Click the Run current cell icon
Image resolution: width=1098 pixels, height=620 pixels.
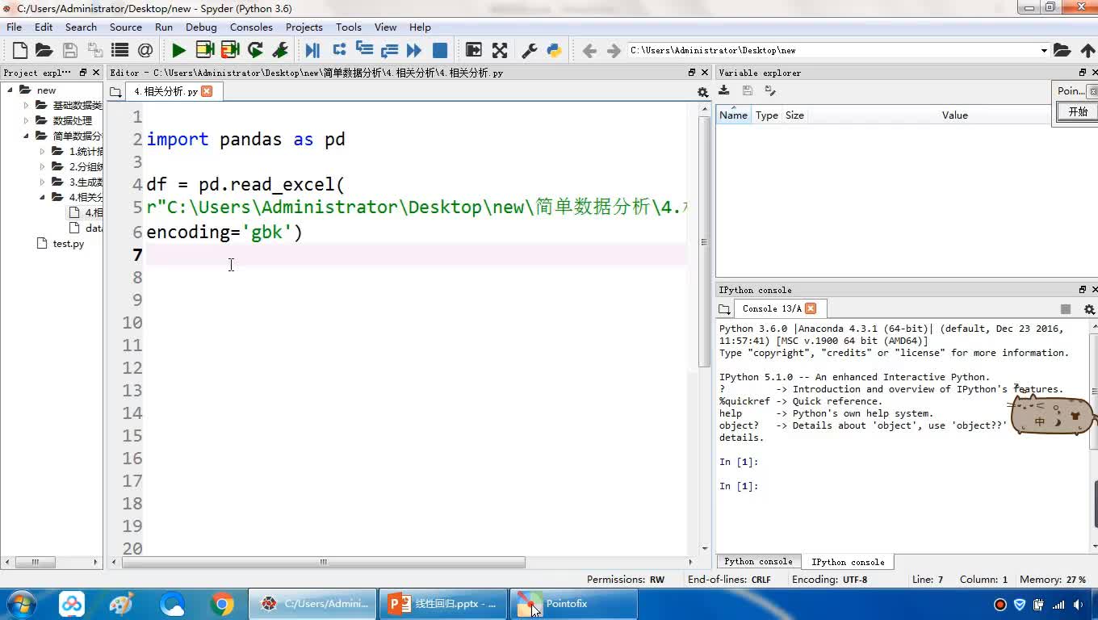click(205, 50)
